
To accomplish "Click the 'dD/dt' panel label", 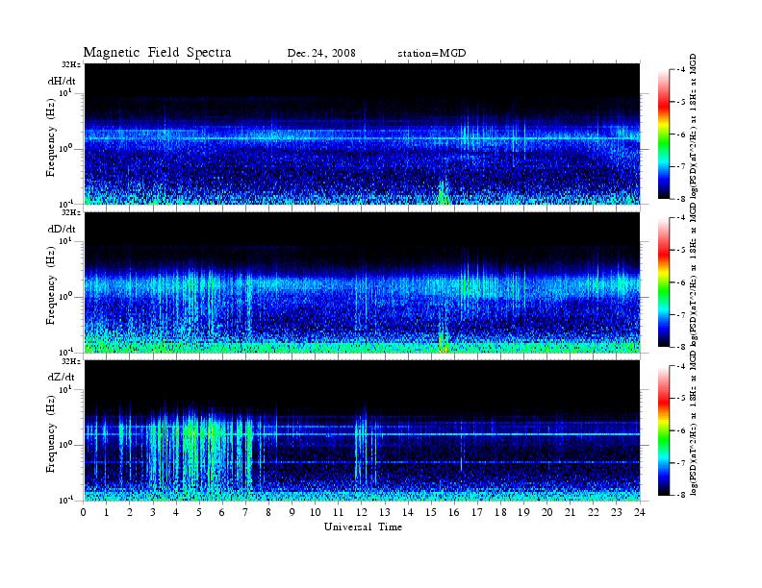I will click(62, 229).
